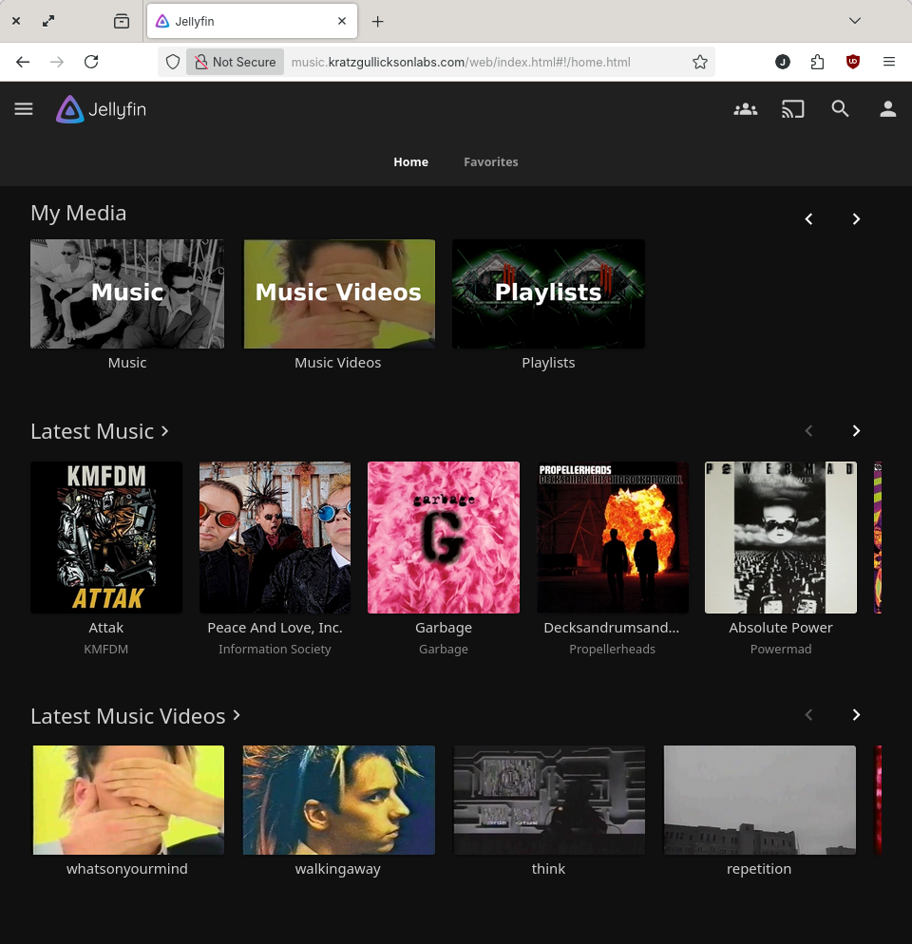Play the walkingaway music video thumbnail
This screenshot has width=912, height=944.
click(x=338, y=800)
